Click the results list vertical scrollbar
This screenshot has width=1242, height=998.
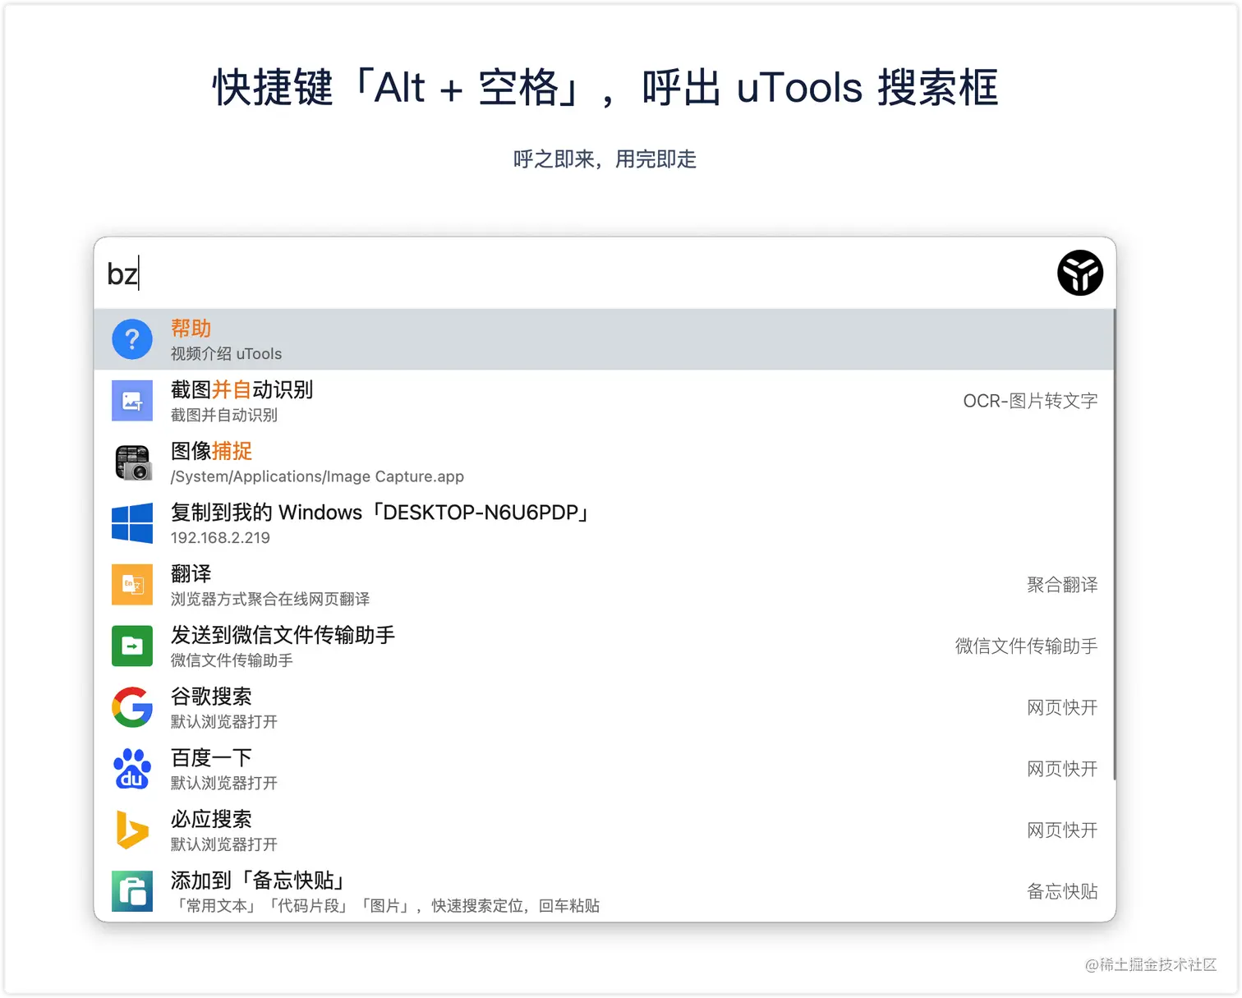point(1114,545)
